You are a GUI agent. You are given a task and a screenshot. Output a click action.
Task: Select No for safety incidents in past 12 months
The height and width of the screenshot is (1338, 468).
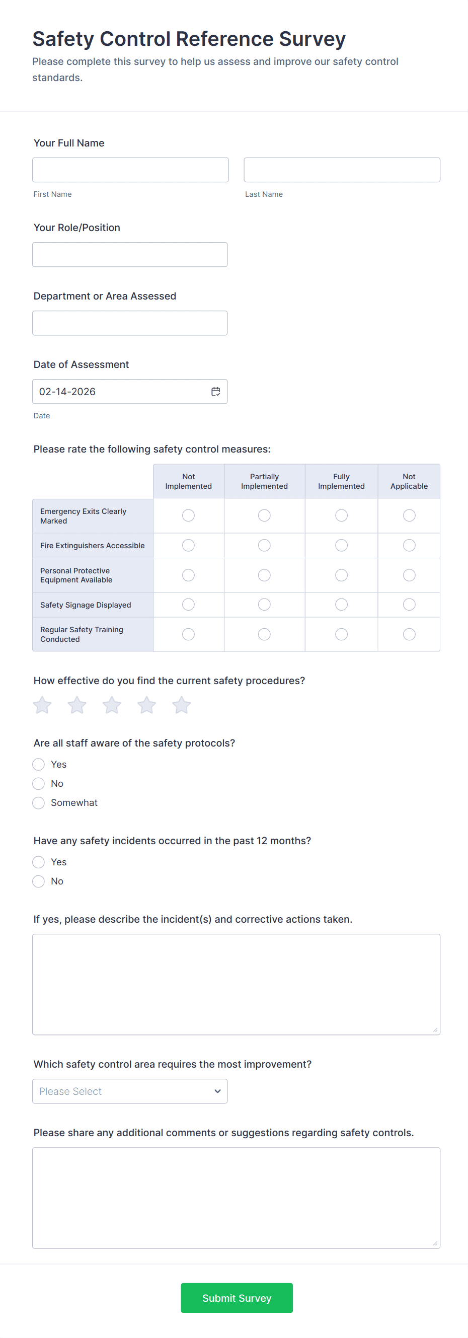coord(38,881)
